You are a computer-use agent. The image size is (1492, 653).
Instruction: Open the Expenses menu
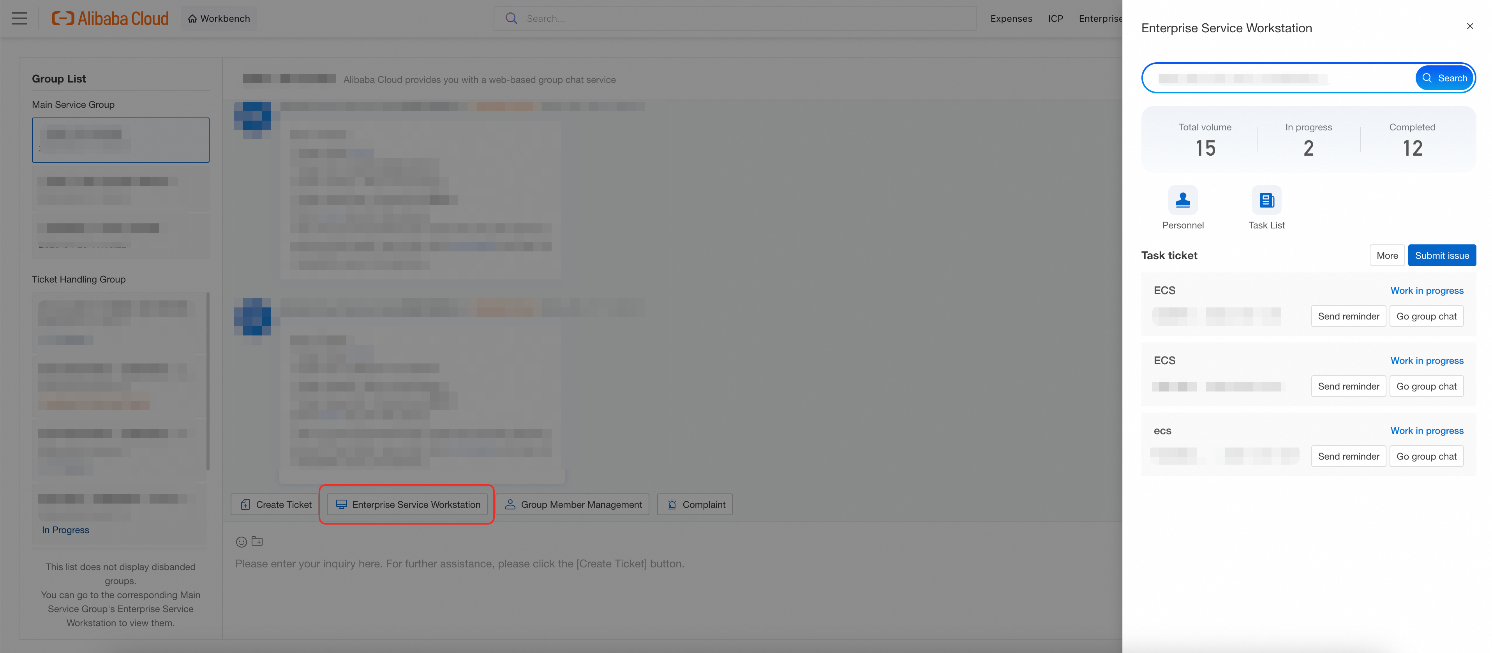(1011, 19)
